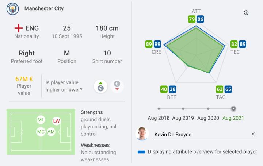Click the Manchester City team name link
The image size is (263, 166).
point(44,8)
